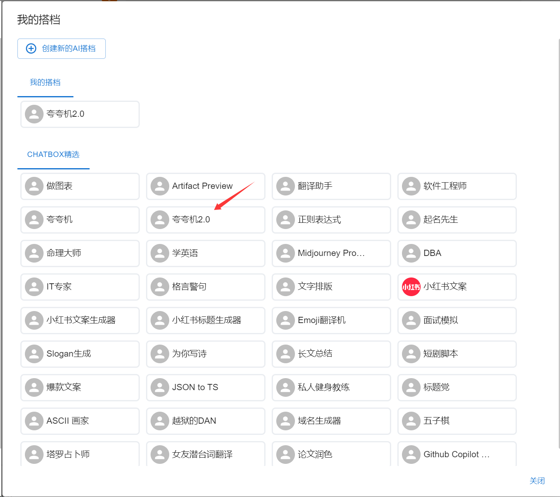Open the 面试模拟 partner
Image resolution: width=560 pixels, height=497 pixels.
coord(457,321)
